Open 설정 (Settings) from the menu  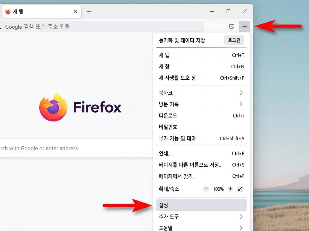[x=201, y=204]
